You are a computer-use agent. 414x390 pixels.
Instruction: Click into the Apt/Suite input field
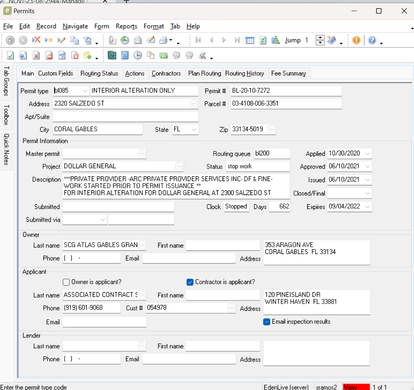pyautogui.click(x=125, y=117)
